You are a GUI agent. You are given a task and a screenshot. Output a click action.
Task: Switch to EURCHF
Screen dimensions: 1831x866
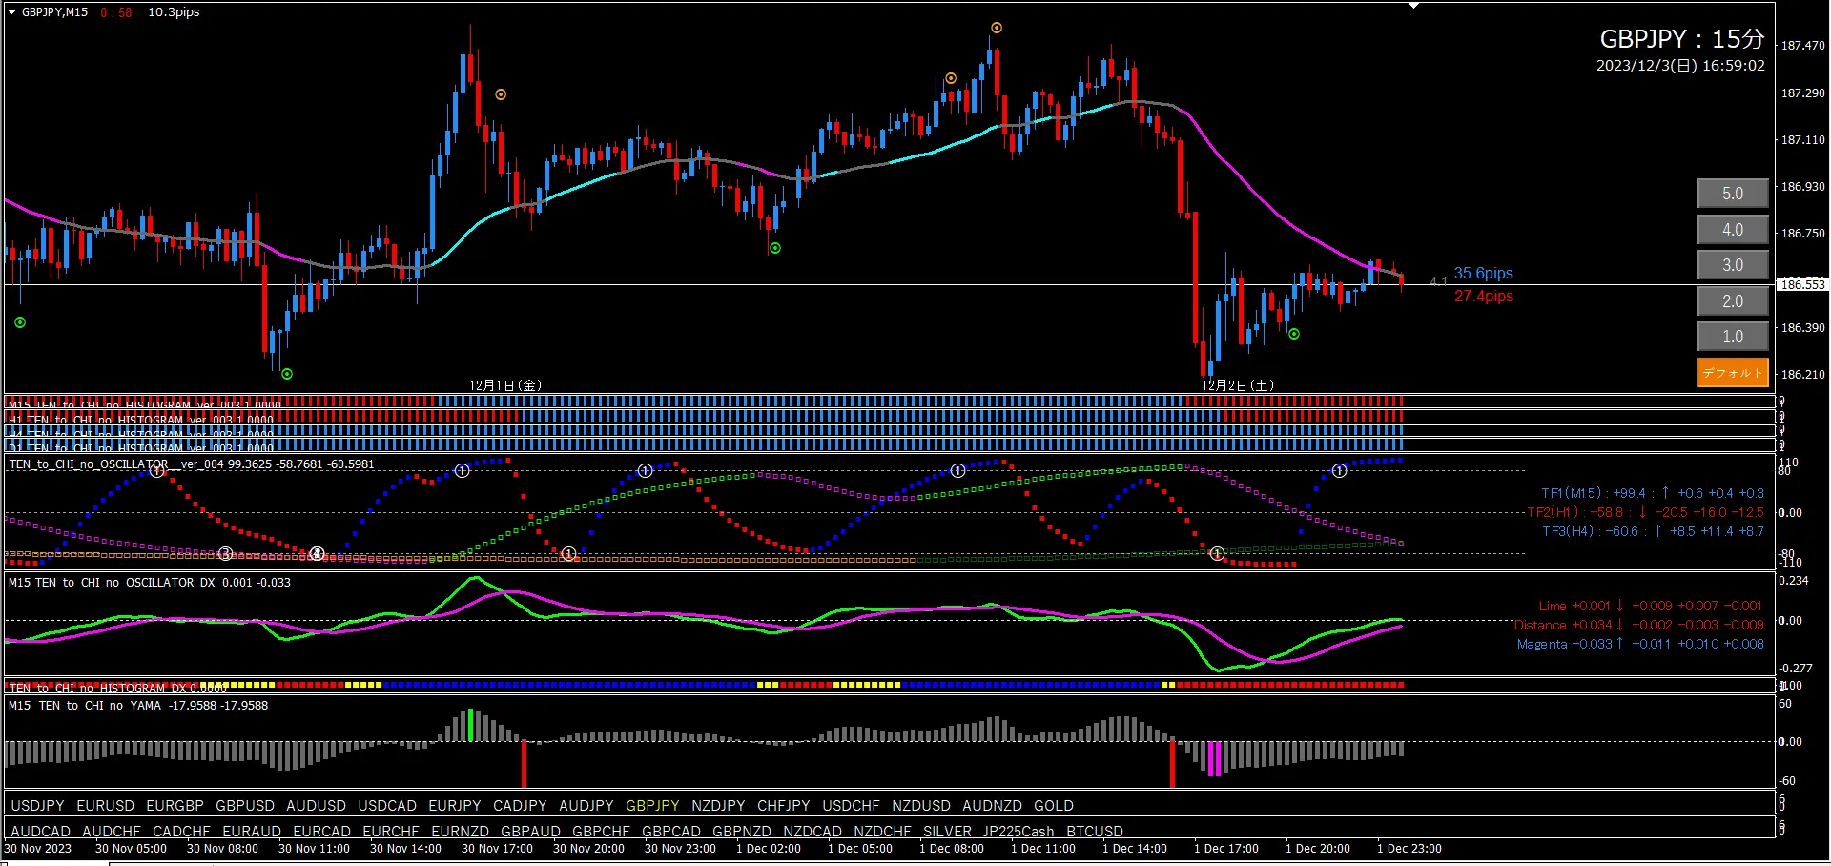click(x=391, y=832)
